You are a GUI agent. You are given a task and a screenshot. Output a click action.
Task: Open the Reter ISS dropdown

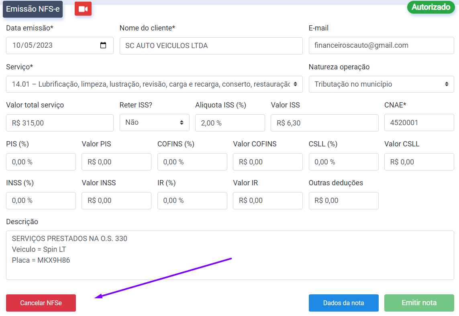(154, 123)
